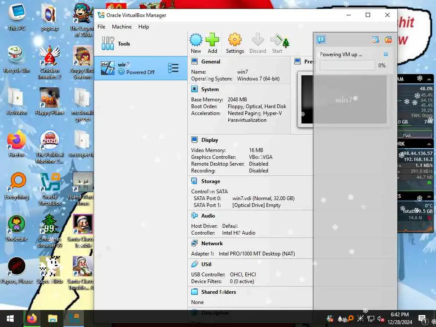Click 'Intel PRO/1000 MT Desktop (NAT)' text
Screen dimensions: 436x327
[x=257, y=254]
